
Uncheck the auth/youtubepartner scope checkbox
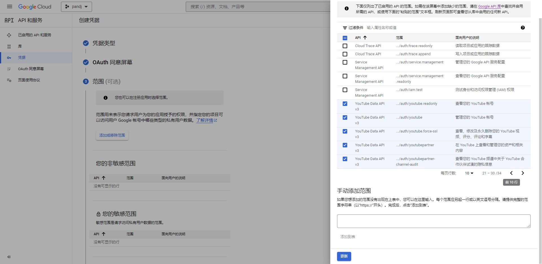pos(345,145)
